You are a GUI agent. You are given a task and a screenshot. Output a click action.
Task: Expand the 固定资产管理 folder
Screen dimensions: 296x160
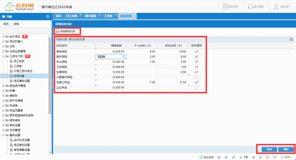3,86
